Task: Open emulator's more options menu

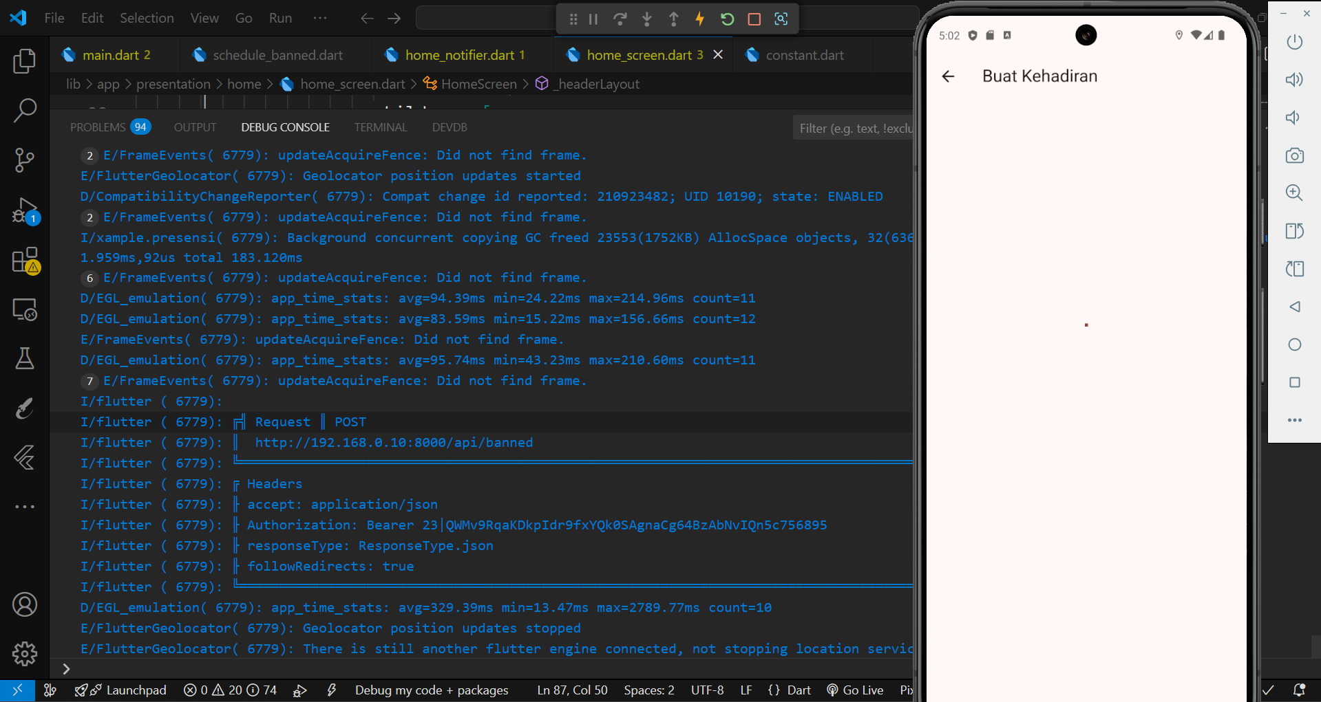Action: [1294, 420]
